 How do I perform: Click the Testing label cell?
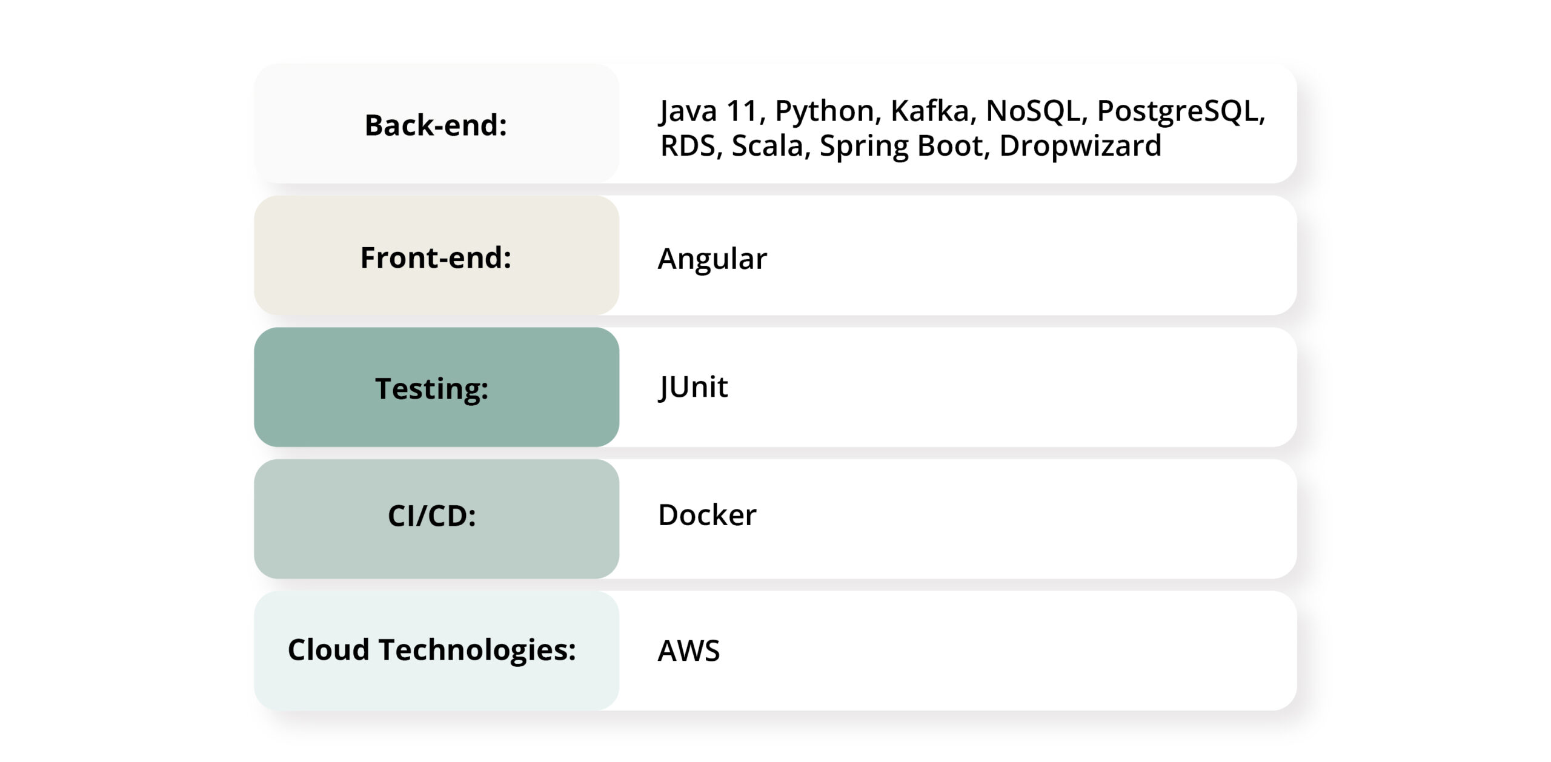pyautogui.click(x=431, y=388)
